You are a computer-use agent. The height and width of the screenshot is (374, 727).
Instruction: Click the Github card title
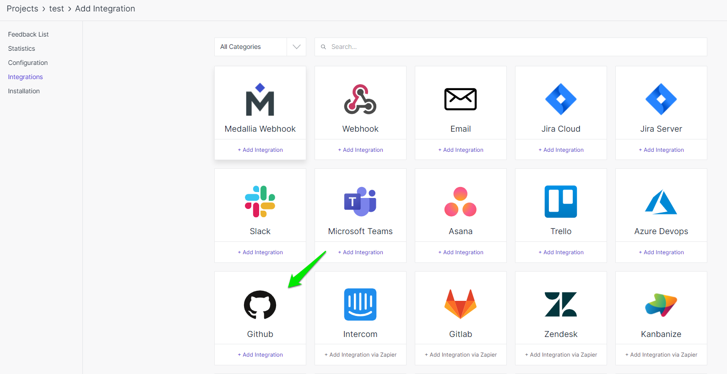[x=260, y=334]
